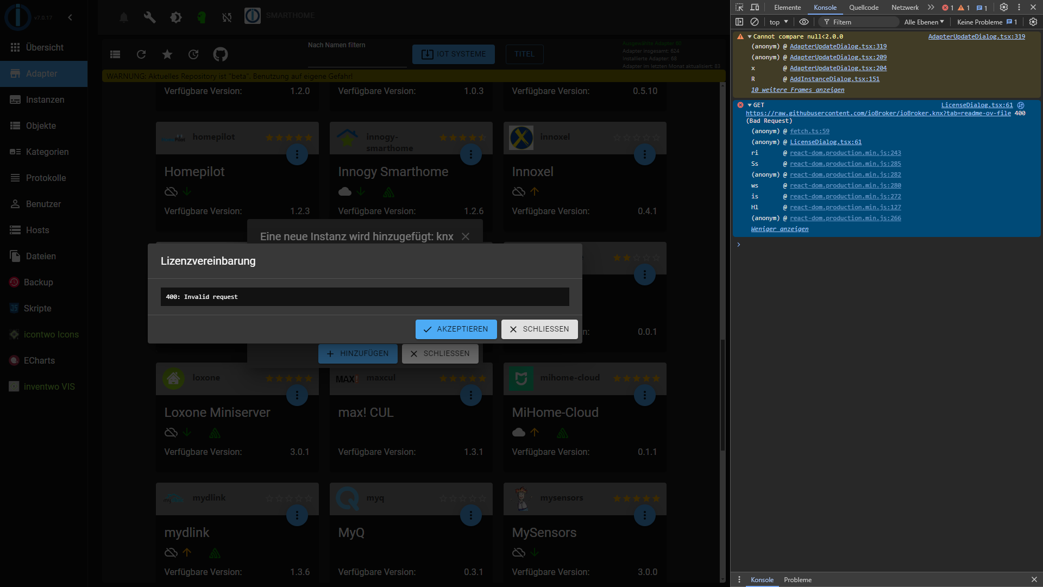
Task: Click the GitHub icon in adapter toolbar
Action: pyautogui.click(x=220, y=54)
